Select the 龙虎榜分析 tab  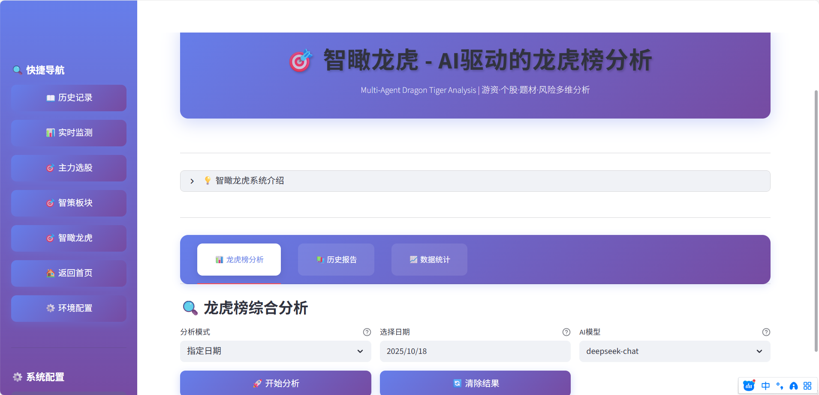pyautogui.click(x=239, y=260)
